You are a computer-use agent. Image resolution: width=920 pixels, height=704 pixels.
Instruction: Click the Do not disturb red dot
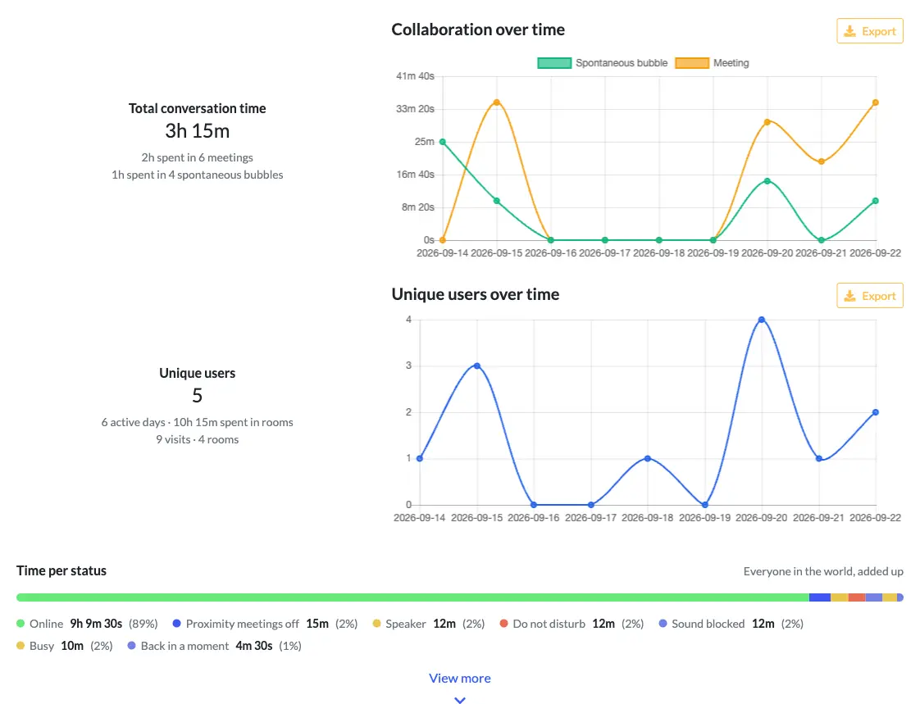pos(503,623)
